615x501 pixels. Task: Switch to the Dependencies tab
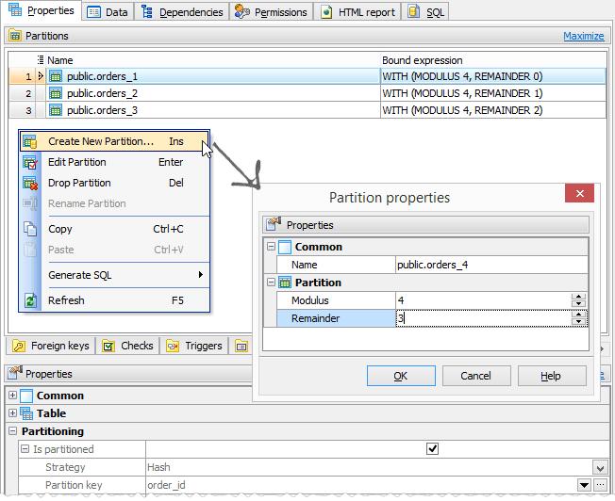point(182,11)
